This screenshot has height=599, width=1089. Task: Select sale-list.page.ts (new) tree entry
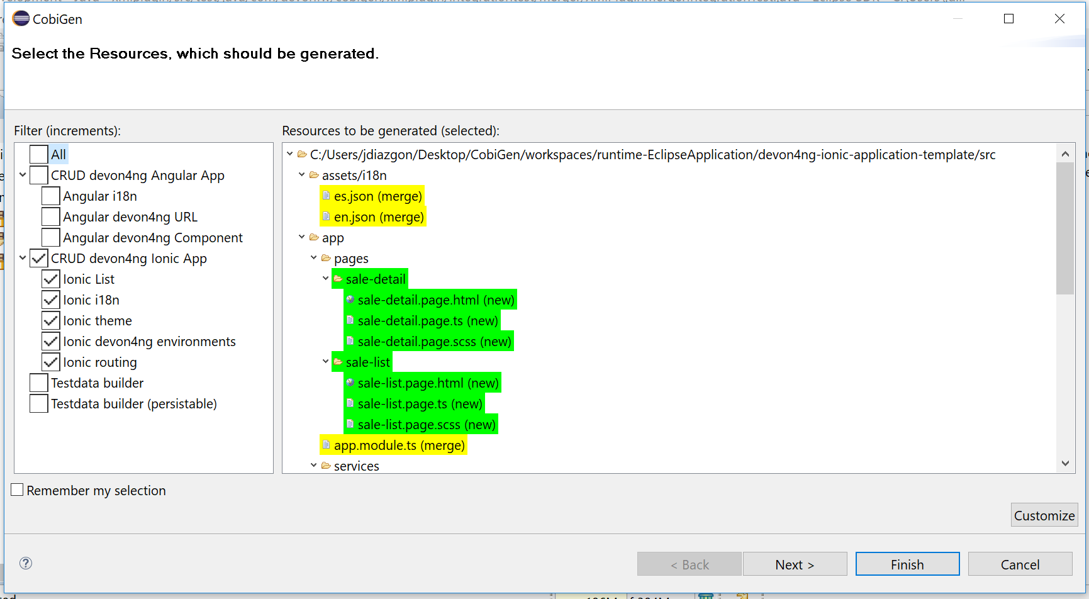click(x=420, y=404)
